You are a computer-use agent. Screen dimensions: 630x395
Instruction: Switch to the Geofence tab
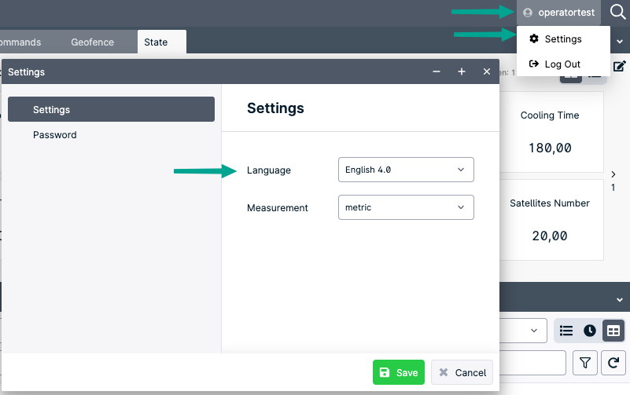coord(92,42)
